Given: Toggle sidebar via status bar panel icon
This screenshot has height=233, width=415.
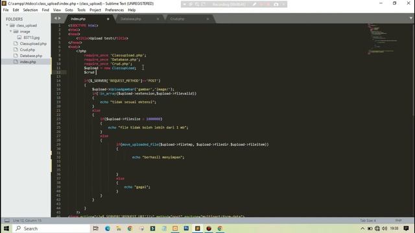Looking at the screenshot, I should [x=7, y=221].
